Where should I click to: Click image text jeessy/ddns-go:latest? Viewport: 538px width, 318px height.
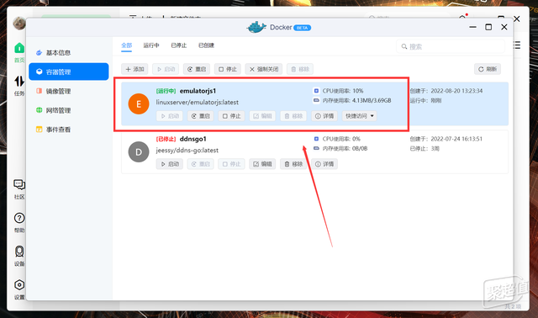187,151
